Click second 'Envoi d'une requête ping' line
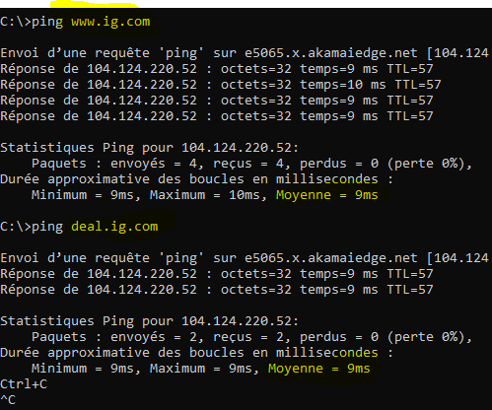Screen dimensions: 492x410 coord(245,258)
